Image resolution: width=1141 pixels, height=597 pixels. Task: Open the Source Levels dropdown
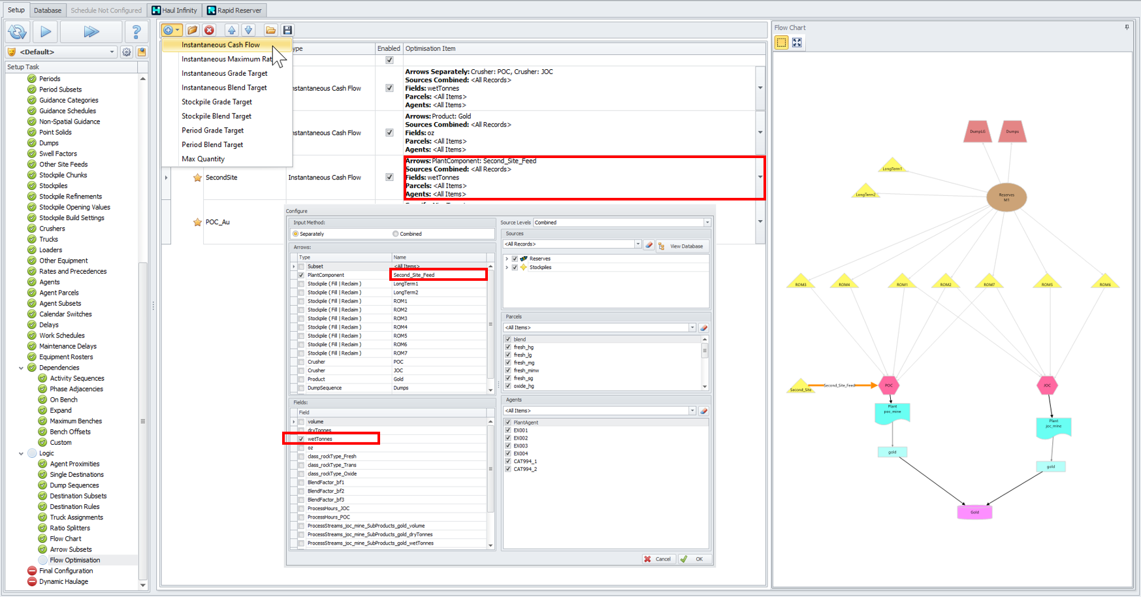click(707, 223)
